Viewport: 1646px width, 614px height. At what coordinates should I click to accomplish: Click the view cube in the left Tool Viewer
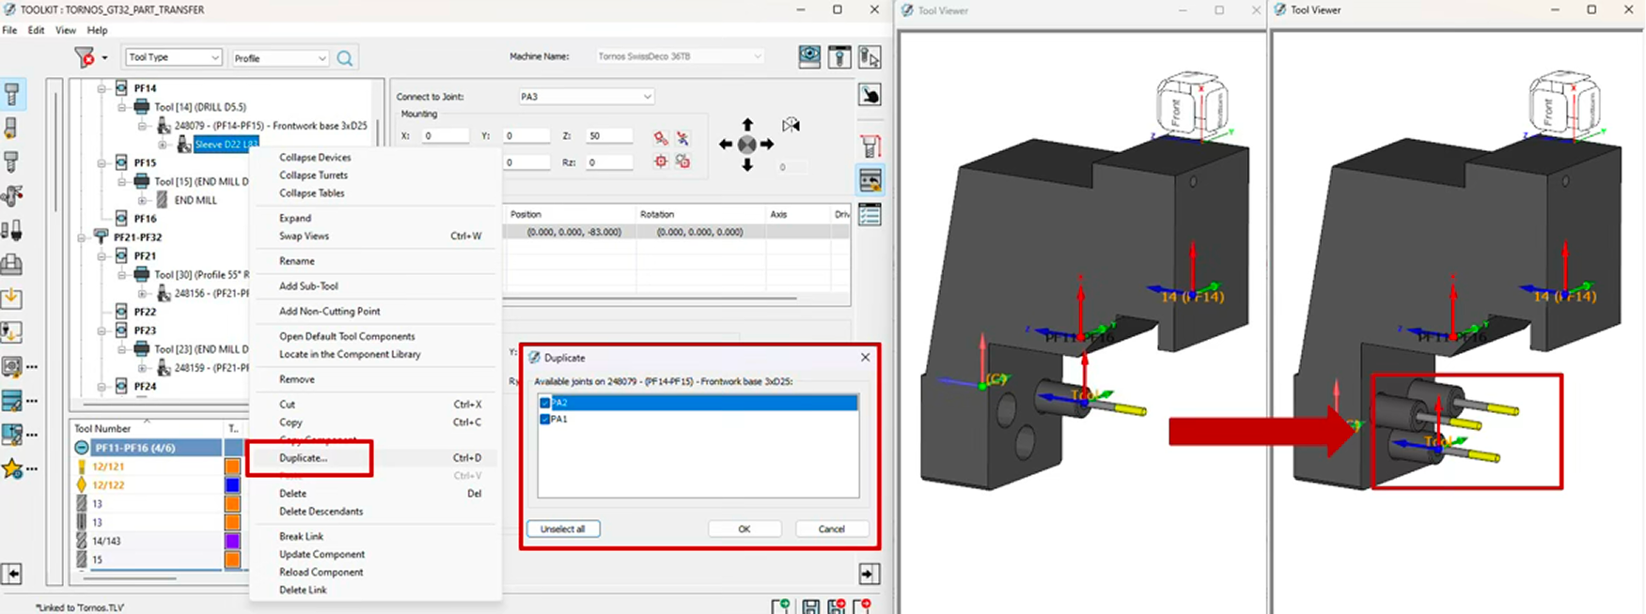click(1192, 103)
